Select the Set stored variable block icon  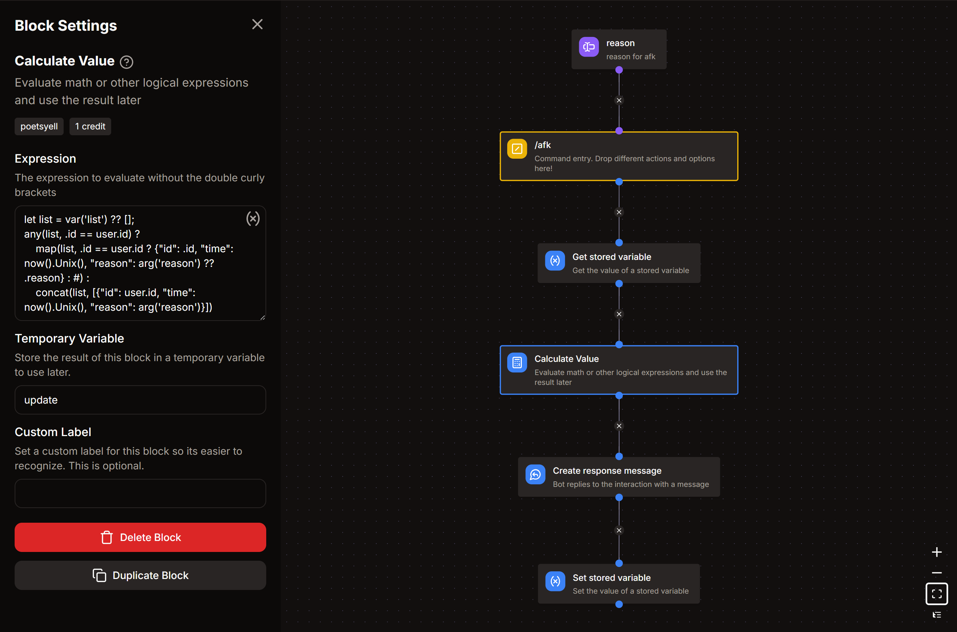pyautogui.click(x=555, y=581)
